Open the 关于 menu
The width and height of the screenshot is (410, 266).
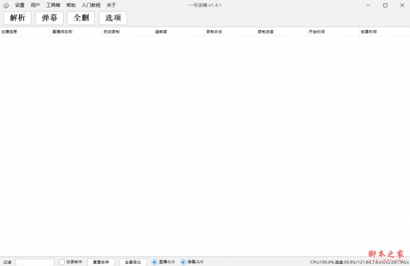pos(111,5)
